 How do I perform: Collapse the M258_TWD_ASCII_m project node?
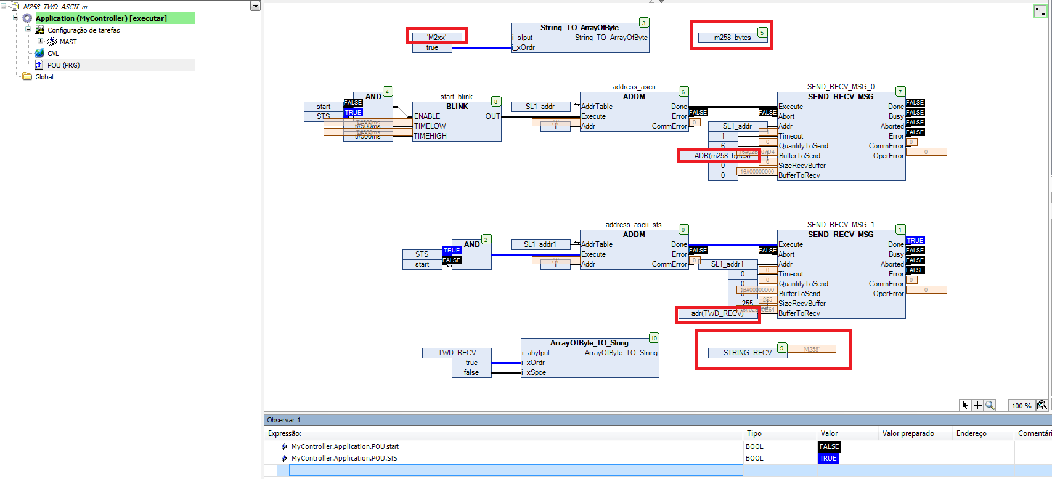point(4,7)
